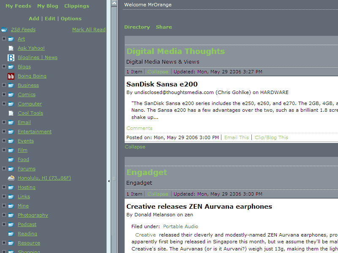The image size is (338, 253).
Task: Click the Comics folder icon
Action: point(11,94)
